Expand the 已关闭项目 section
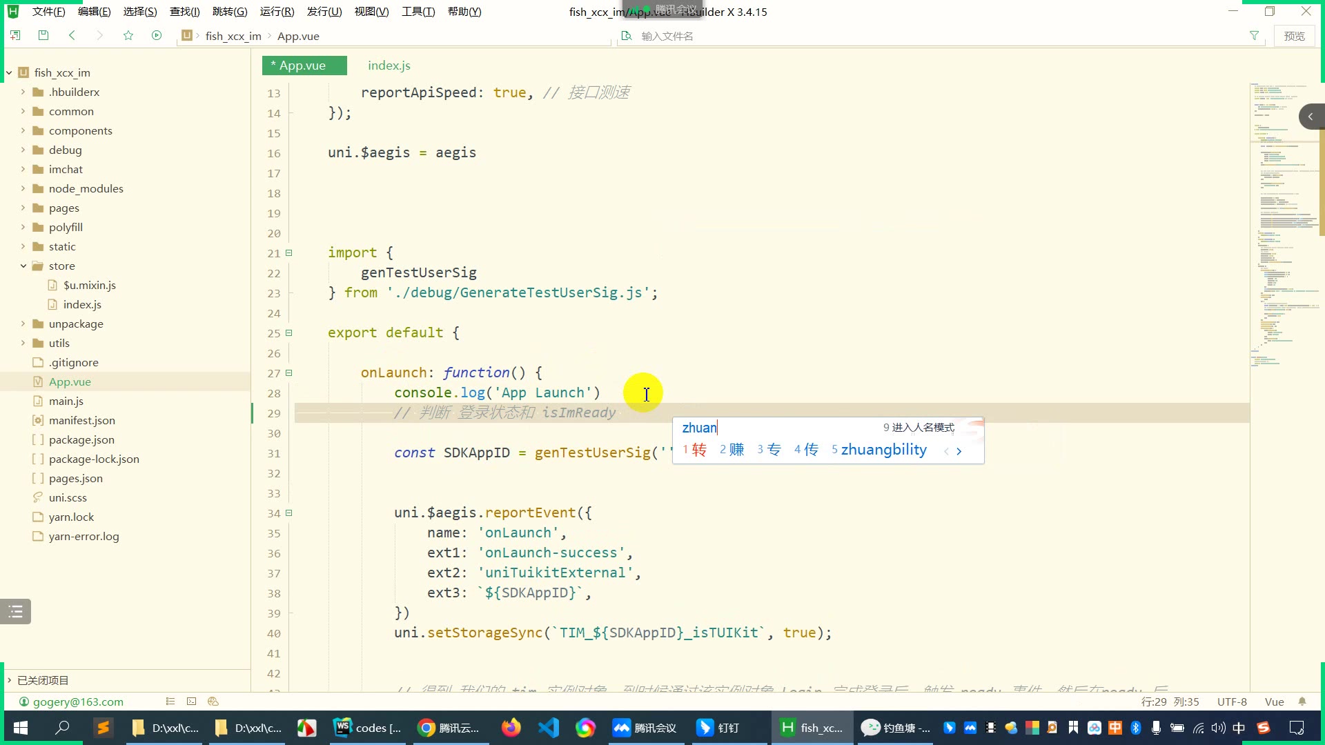Viewport: 1325px width, 745px height. pos(9,680)
